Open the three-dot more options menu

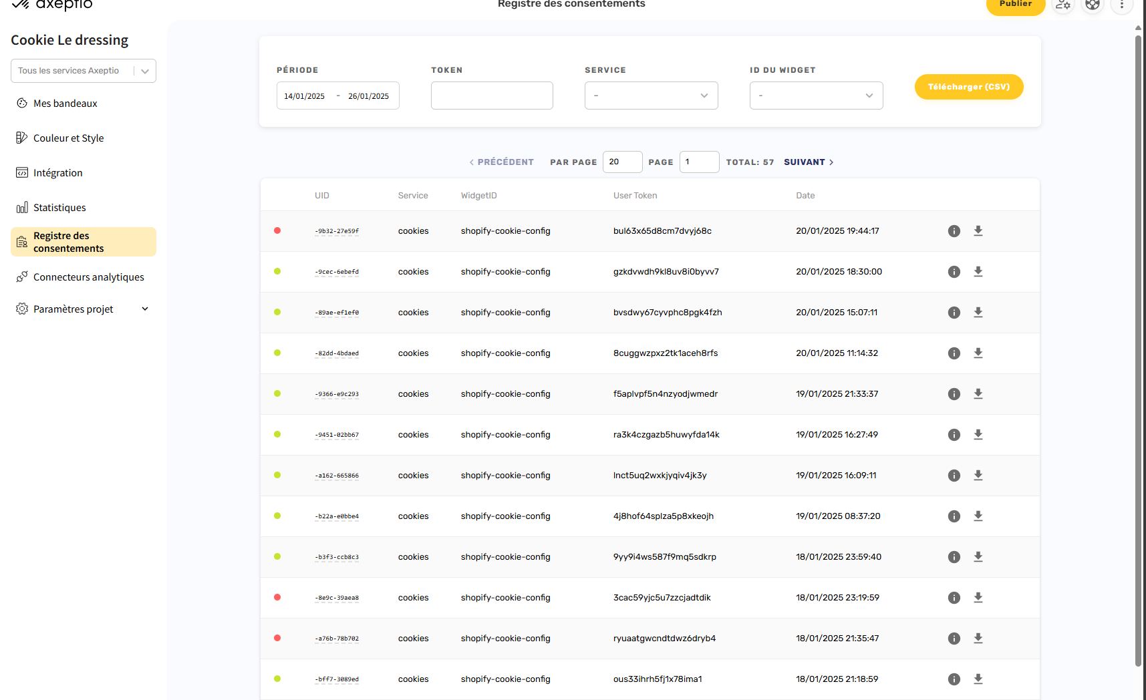coord(1122,5)
